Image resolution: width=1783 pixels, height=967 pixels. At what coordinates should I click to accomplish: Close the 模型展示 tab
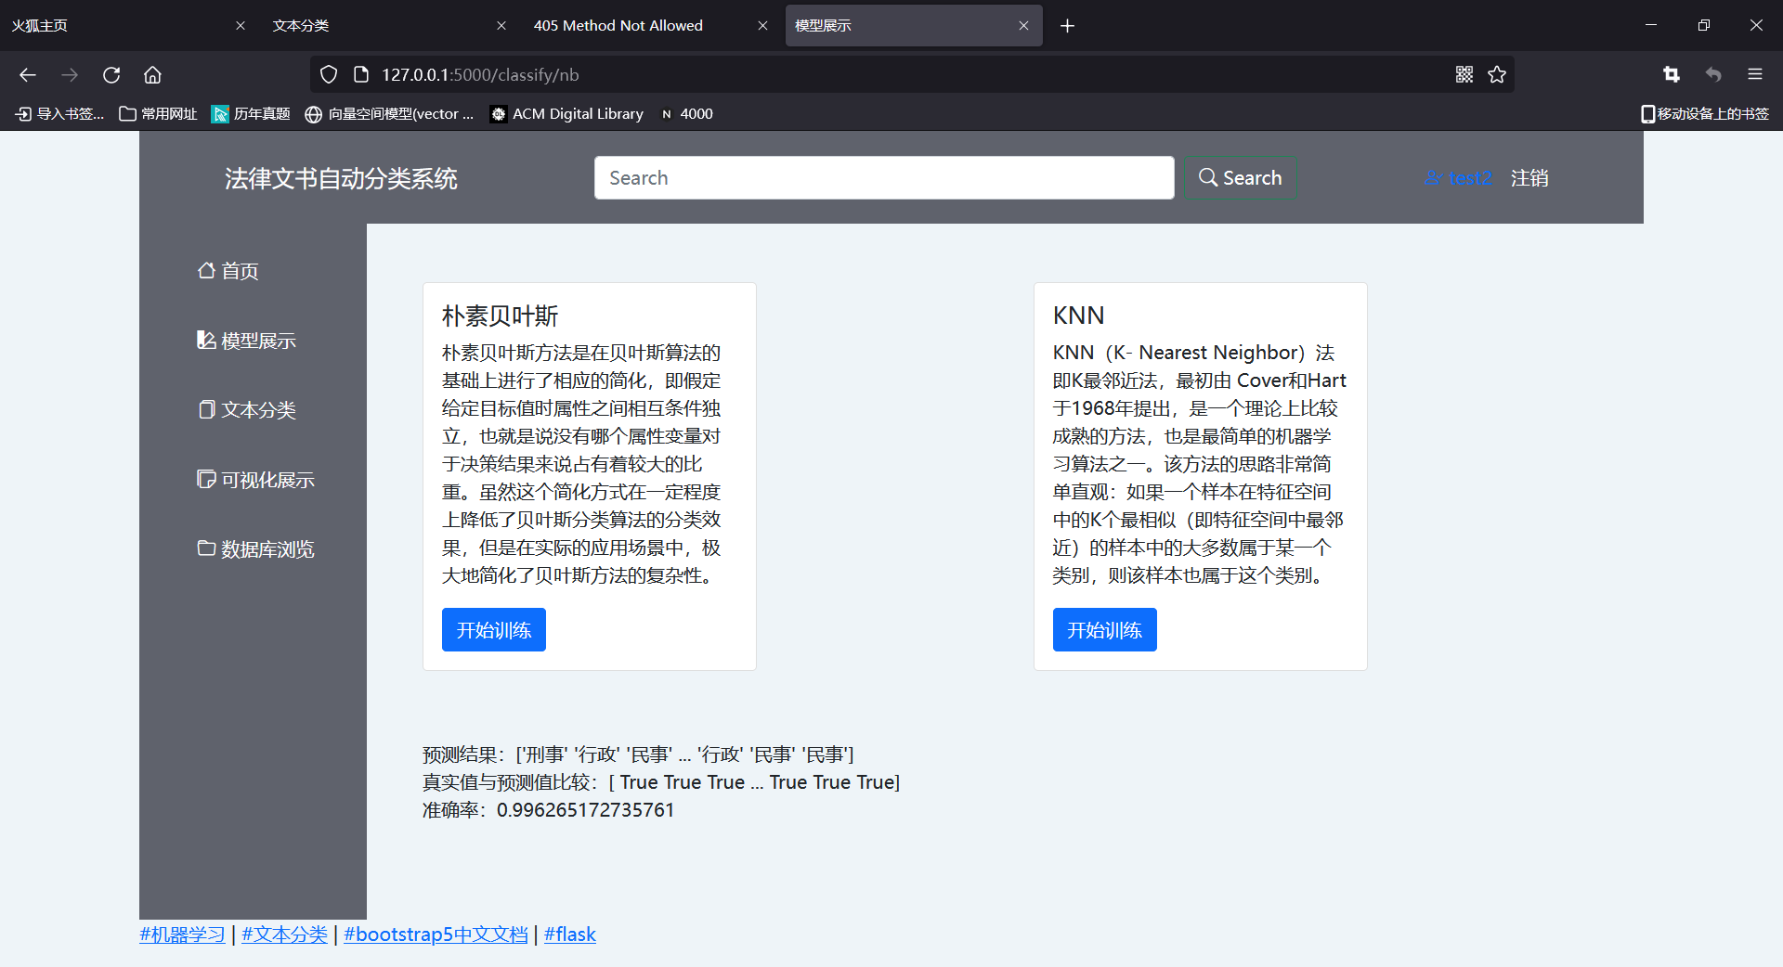[x=1023, y=26]
